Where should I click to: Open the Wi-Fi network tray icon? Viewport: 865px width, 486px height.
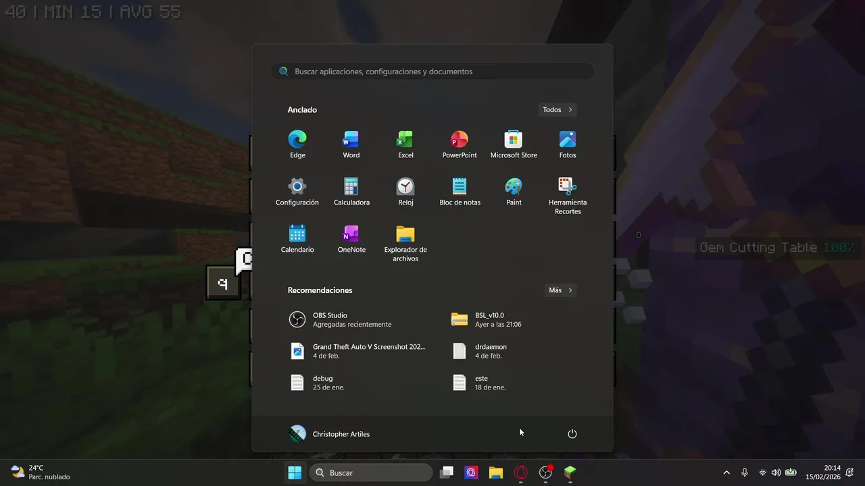click(x=763, y=473)
